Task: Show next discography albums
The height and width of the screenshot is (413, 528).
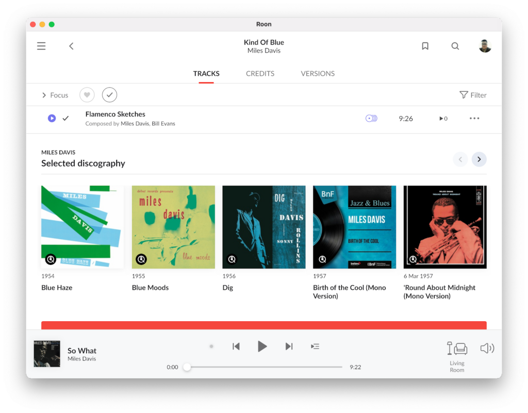Action: coord(479,159)
